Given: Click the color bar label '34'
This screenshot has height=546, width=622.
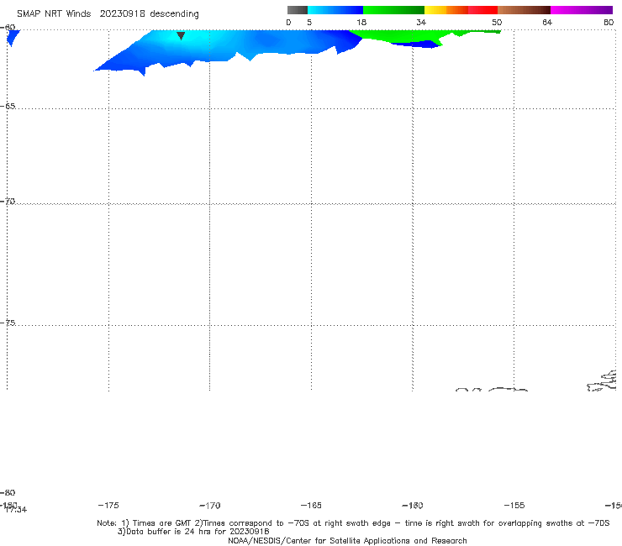Looking at the screenshot, I should (x=421, y=22).
